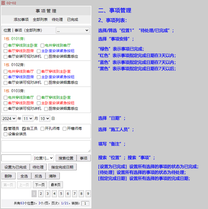Screen dimensions: 208x209
Task: Check 主卧室安装紧急按钮 under 0103房
Action: coord(39,103)
